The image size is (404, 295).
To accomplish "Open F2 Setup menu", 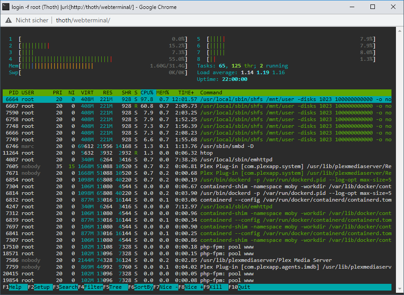I will click(x=40, y=287).
